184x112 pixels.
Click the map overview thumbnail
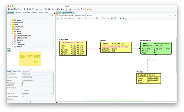30,59
